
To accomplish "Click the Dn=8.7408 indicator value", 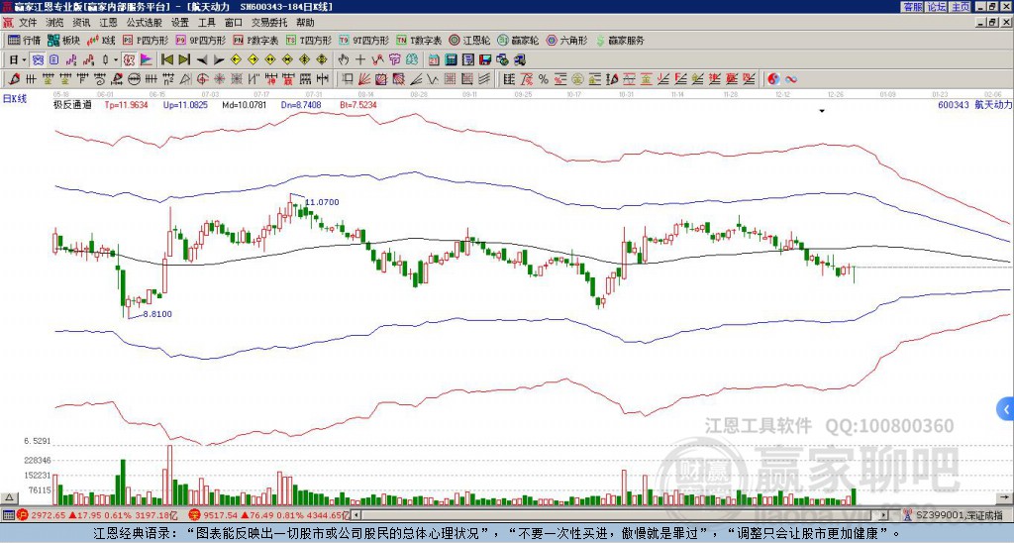I will tap(301, 105).
